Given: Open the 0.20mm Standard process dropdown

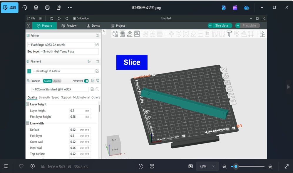Looking at the screenshot, I should click(x=60, y=89).
